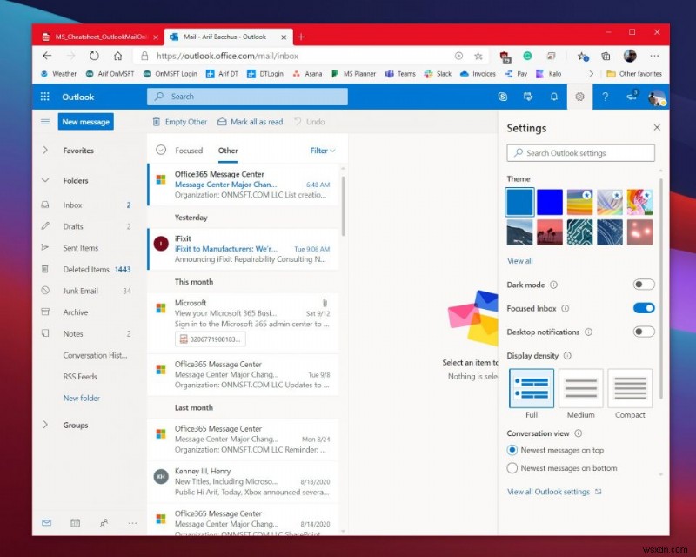
Task: Click the New message button
Action: coord(84,122)
